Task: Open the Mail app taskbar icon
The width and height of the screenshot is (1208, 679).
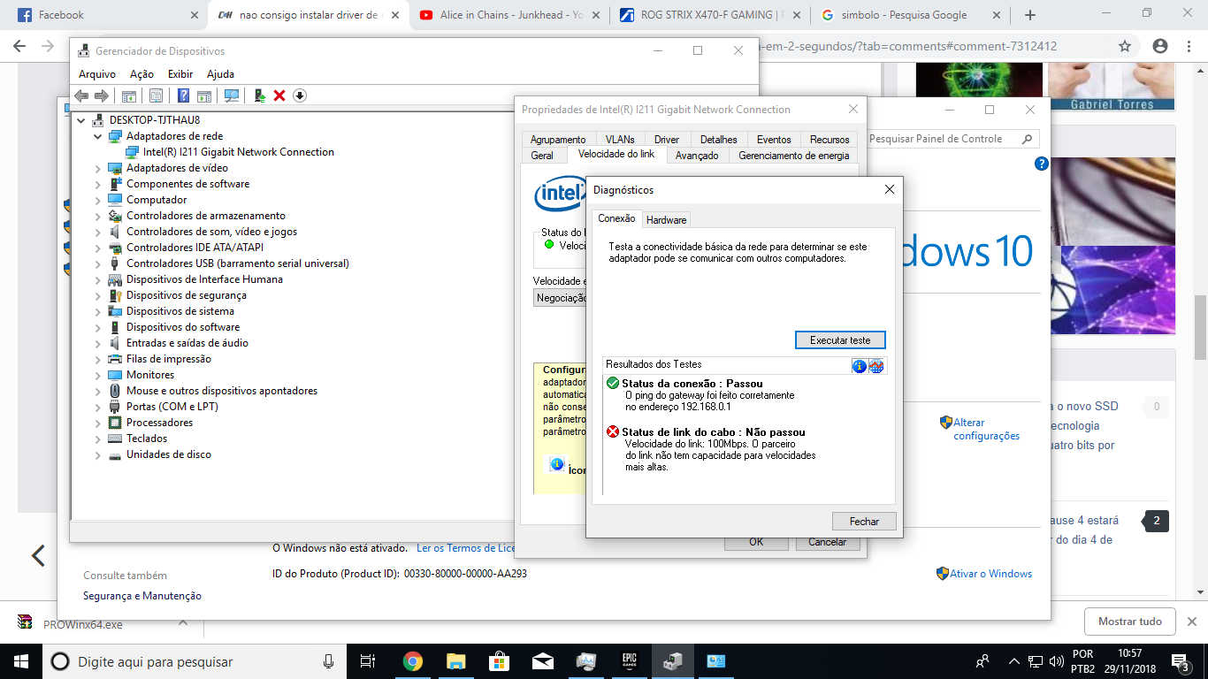Action: 543,660
